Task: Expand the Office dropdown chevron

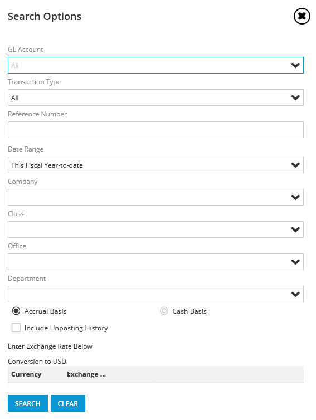Action: coord(295,262)
